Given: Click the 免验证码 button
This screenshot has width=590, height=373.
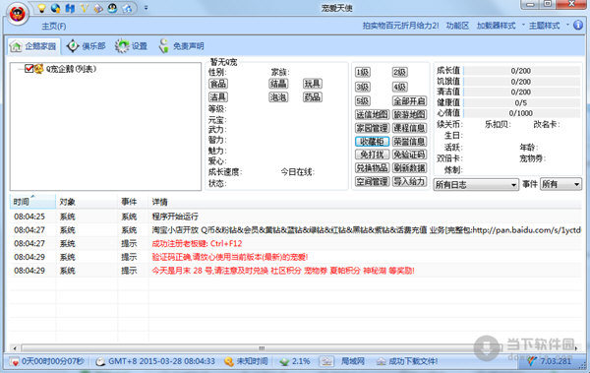Looking at the screenshot, I should [x=409, y=155].
